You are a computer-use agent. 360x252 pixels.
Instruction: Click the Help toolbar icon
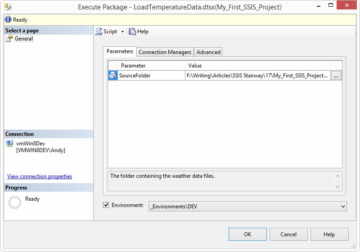(132, 31)
